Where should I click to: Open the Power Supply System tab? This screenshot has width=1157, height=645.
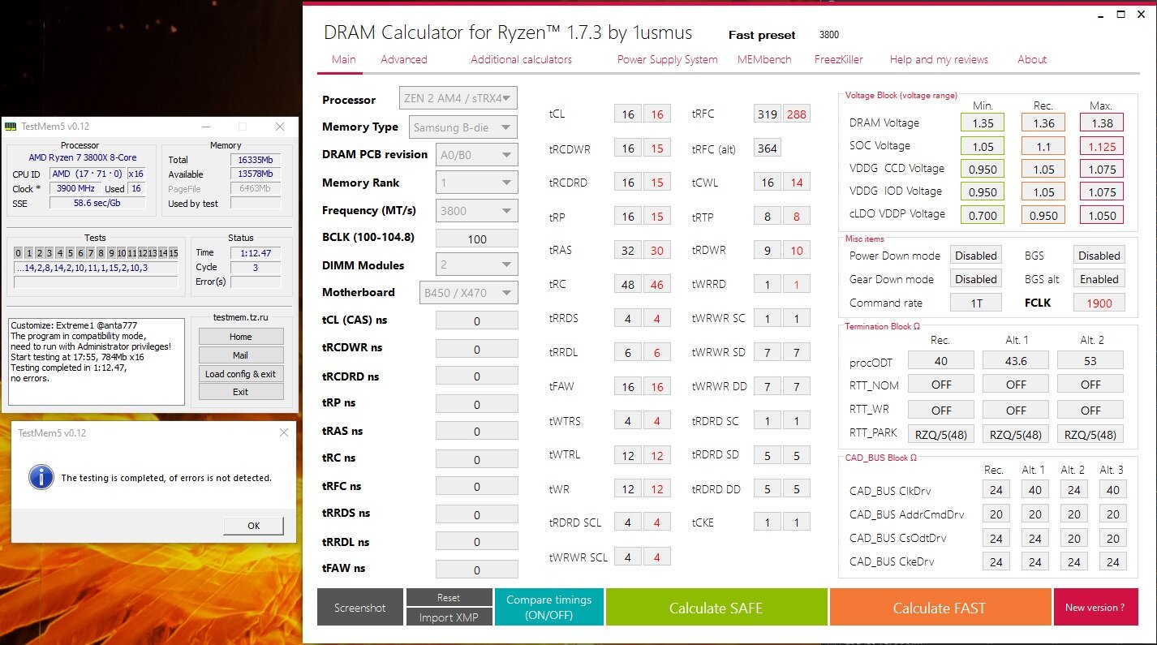[x=667, y=59]
